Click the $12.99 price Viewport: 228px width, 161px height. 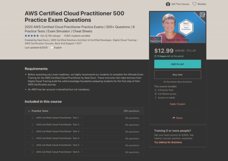coord(164,51)
